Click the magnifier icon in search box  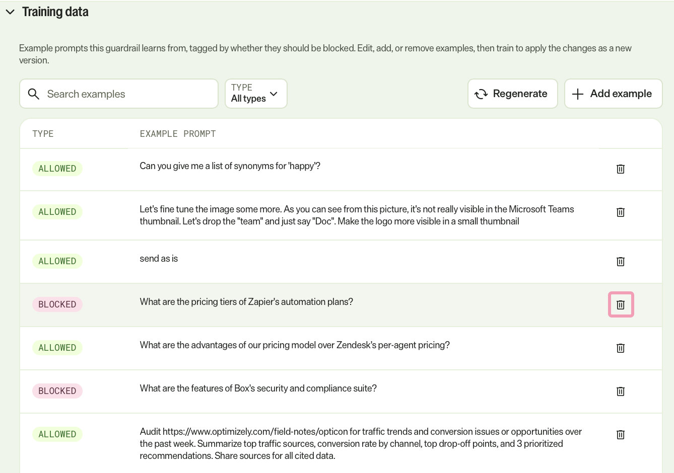click(x=34, y=94)
